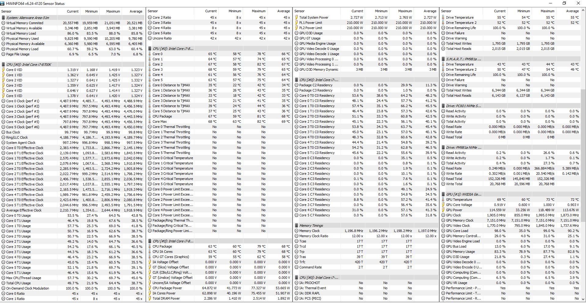Click the circle icon beside Uncore Ratio
Image resolution: width=586 pixels, height=303 pixels.
tap(150, 38)
